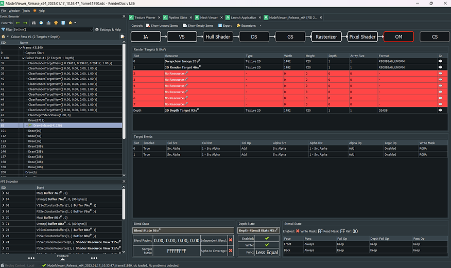Select the Hull Shader pipeline stage

pos(218,37)
